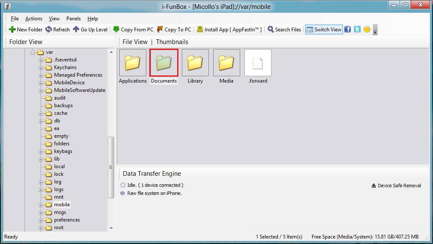The height and width of the screenshot is (244, 433).
Task: Select empty folder in tree
Action: point(61,136)
